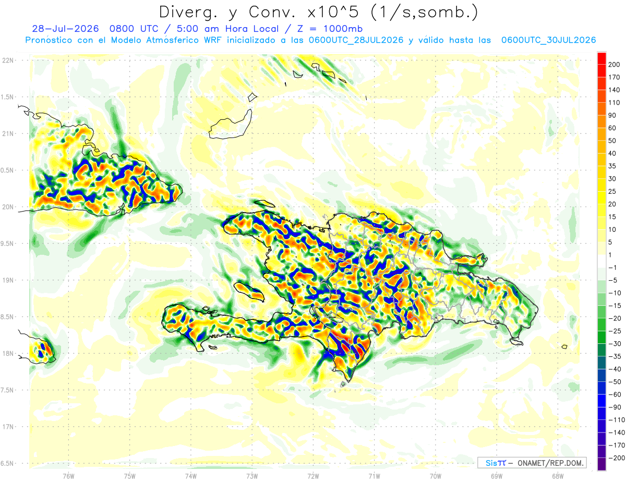Image resolution: width=626 pixels, height=483 pixels.
Task: Click the '-15' colorbar value
Action: tap(615, 306)
